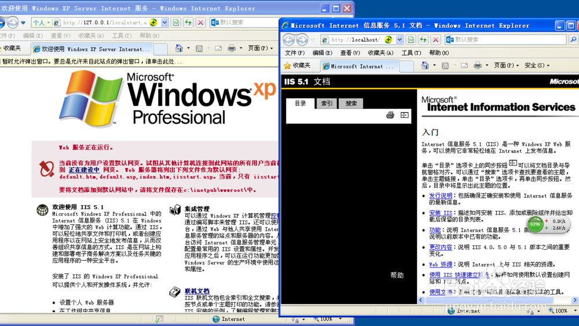Click Forward button in Windows XP Server window
579x326 pixels.
pyautogui.click(x=13, y=23)
